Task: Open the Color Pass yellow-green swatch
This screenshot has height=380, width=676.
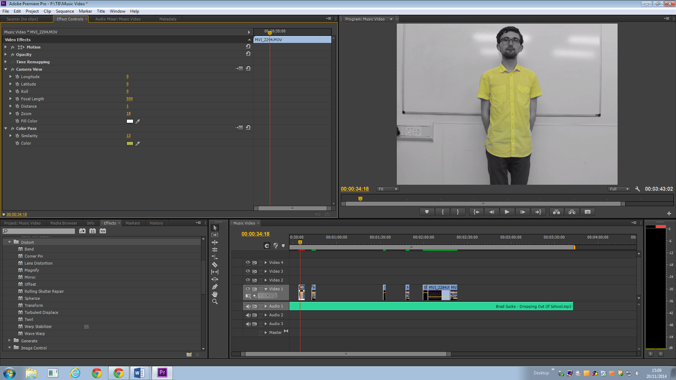Action: click(130, 144)
